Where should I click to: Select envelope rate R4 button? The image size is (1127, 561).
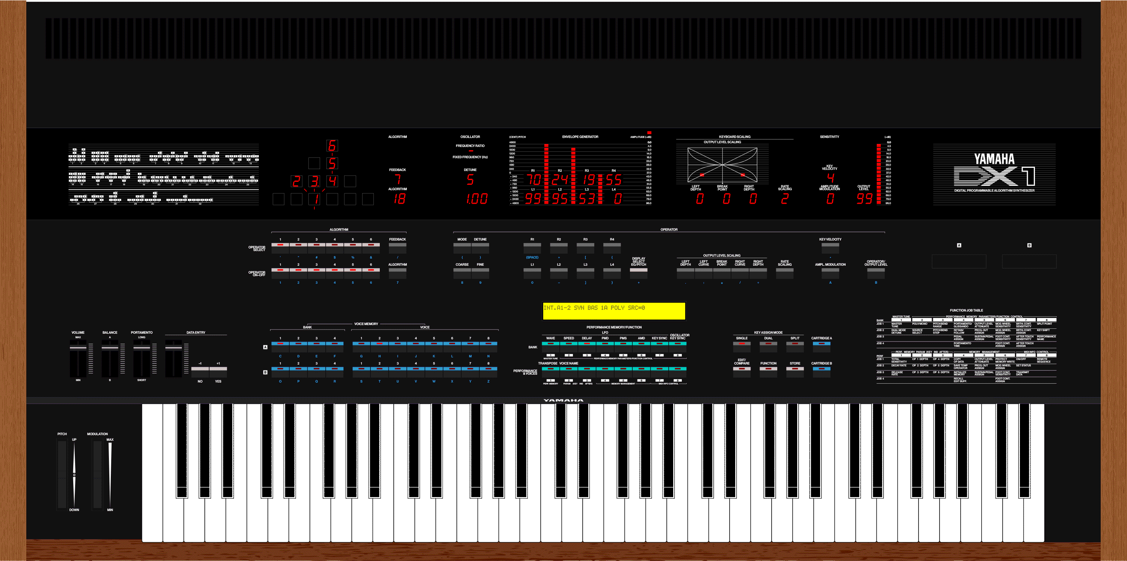pos(612,248)
